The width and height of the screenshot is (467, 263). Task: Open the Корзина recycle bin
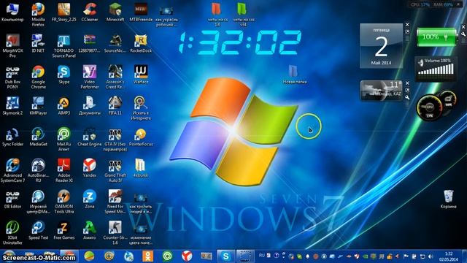point(448,199)
